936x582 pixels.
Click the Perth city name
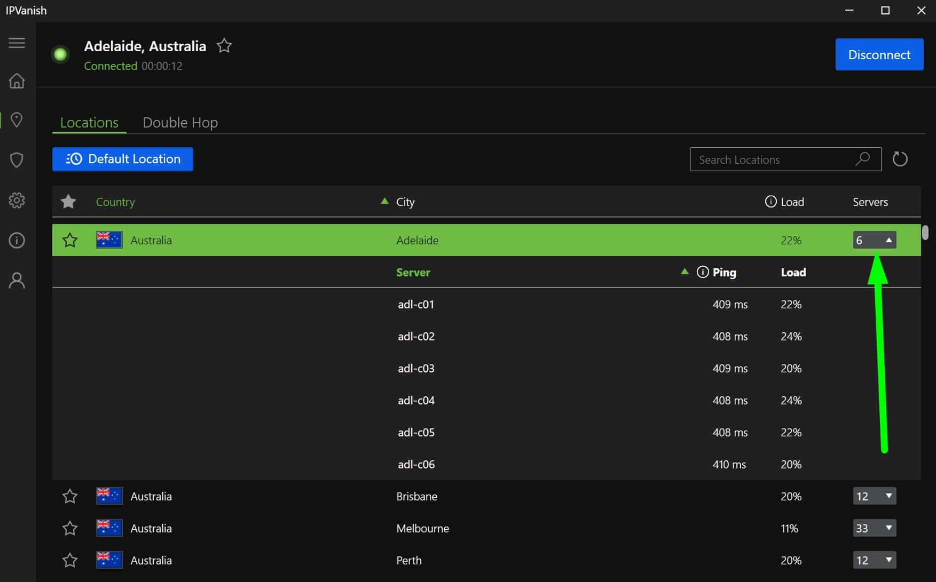tap(409, 560)
